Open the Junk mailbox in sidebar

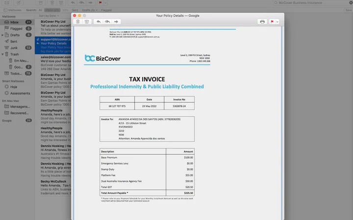click(14, 48)
